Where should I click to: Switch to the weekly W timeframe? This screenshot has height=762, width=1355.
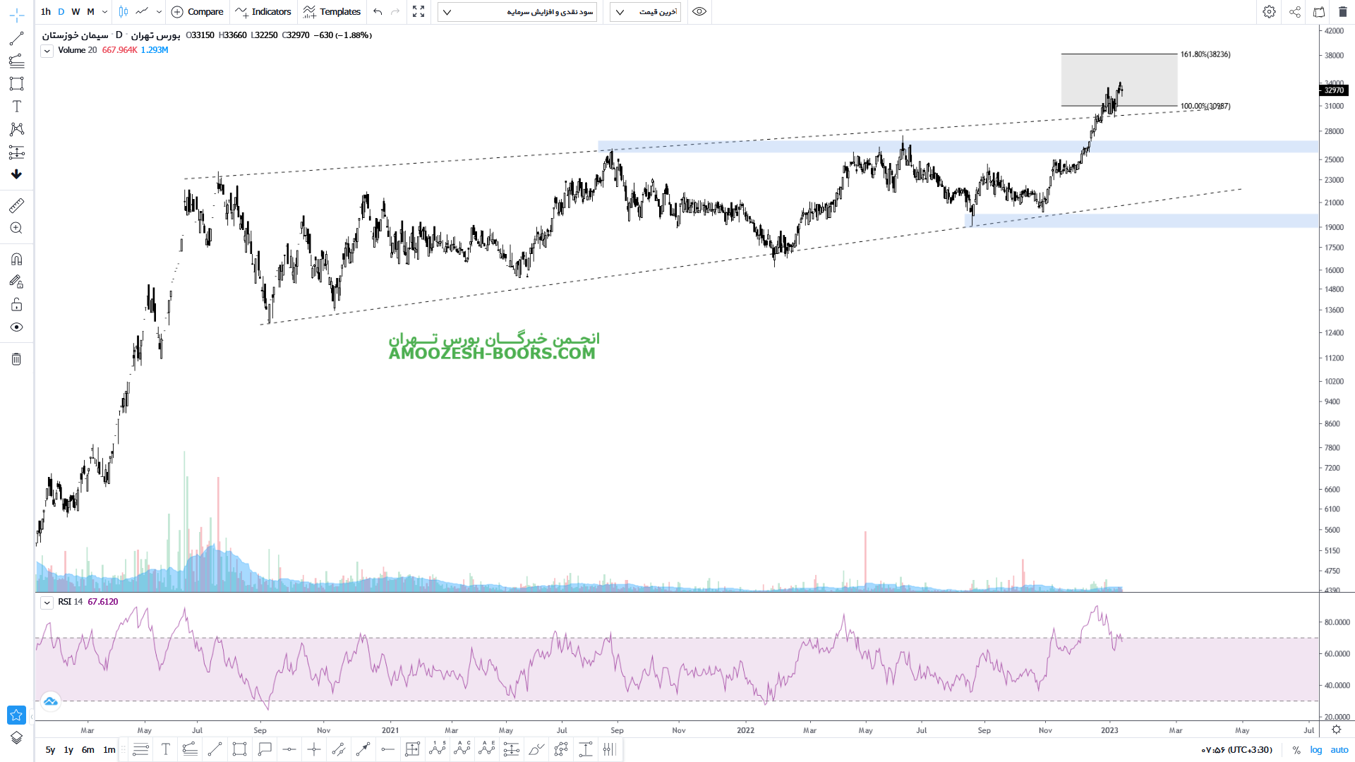[x=76, y=12]
